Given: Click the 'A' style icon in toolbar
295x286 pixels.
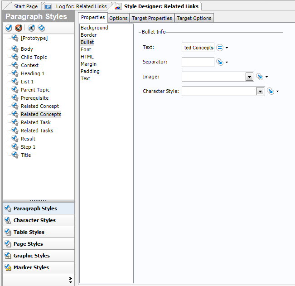Looking at the screenshot, I should [x=31, y=28].
